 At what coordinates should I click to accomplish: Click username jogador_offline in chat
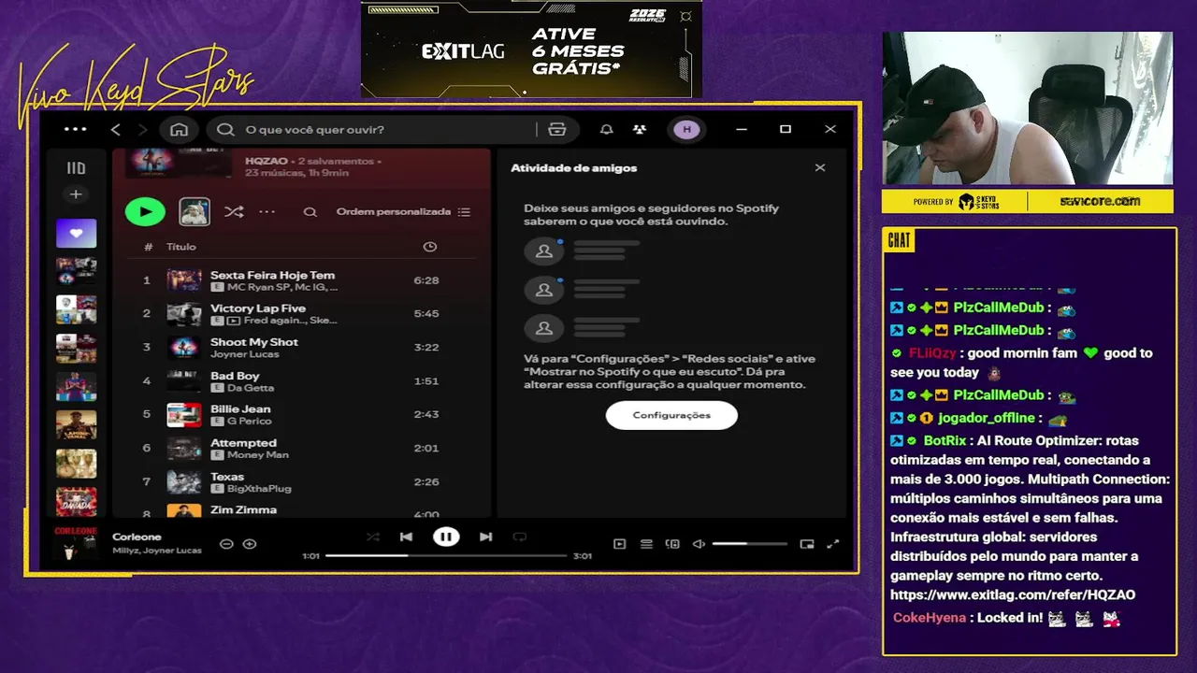tap(987, 418)
